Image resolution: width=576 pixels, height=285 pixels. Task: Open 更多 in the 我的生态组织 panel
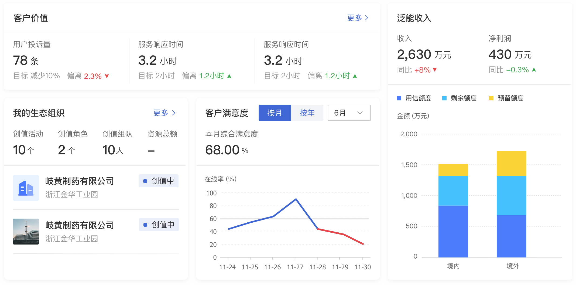[x=161, y=113]
